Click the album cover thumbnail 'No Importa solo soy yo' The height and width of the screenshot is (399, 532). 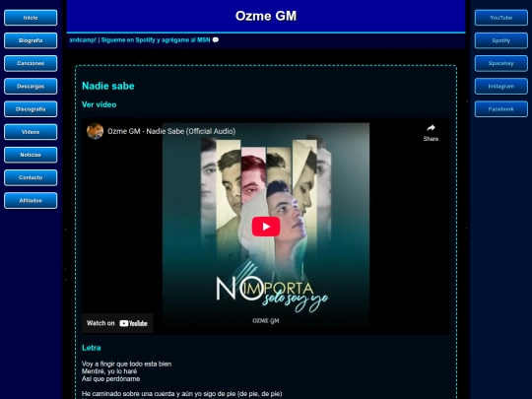coord(266,226)
